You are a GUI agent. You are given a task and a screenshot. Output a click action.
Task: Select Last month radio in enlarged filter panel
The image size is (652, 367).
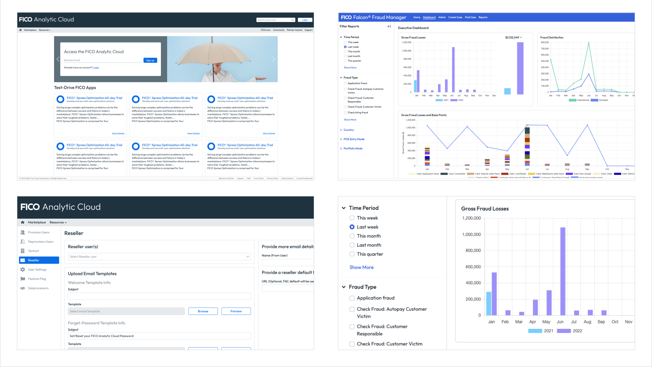352,245
